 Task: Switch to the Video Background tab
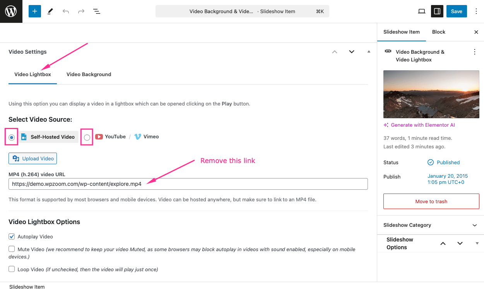coord(89,74)
